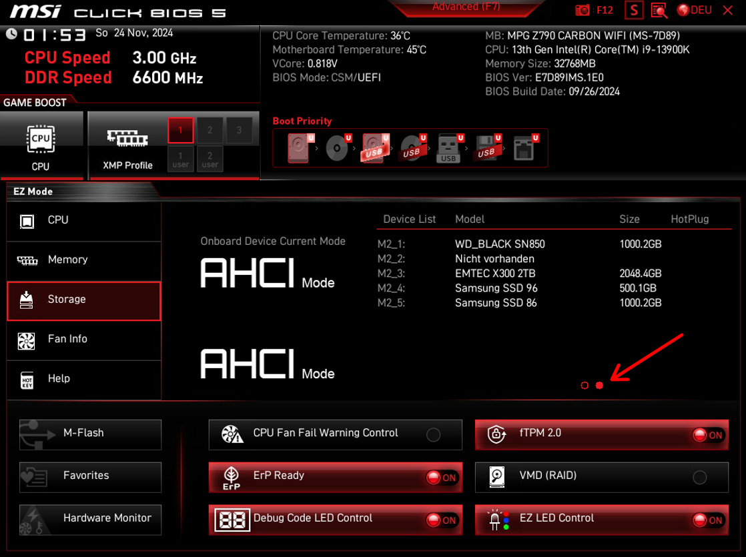Click the Size column header
Image resolution: width=746 pixels, height=557 pixels.
(x=629, y=219)
